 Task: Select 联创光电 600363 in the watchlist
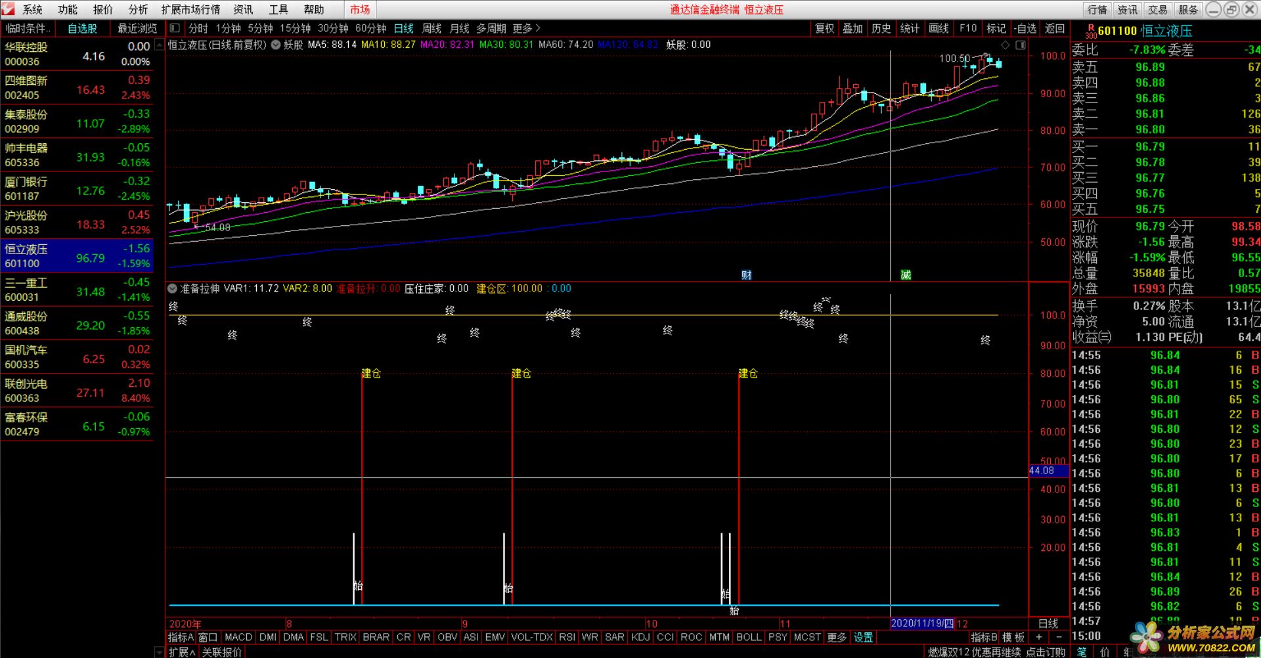coord(77,390)
